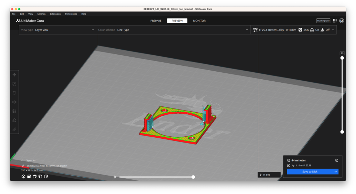Click the support On icon
356x194 pixels.
point(312,30)
